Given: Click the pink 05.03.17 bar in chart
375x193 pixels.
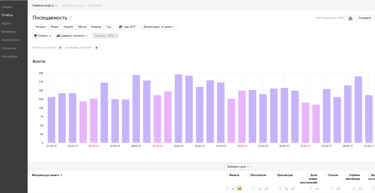Looking at the screenshot, I should [94, 121].
